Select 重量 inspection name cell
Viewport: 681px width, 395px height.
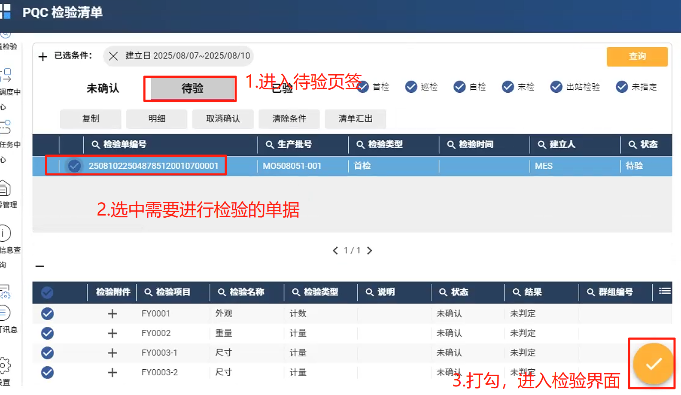[224, 333]
